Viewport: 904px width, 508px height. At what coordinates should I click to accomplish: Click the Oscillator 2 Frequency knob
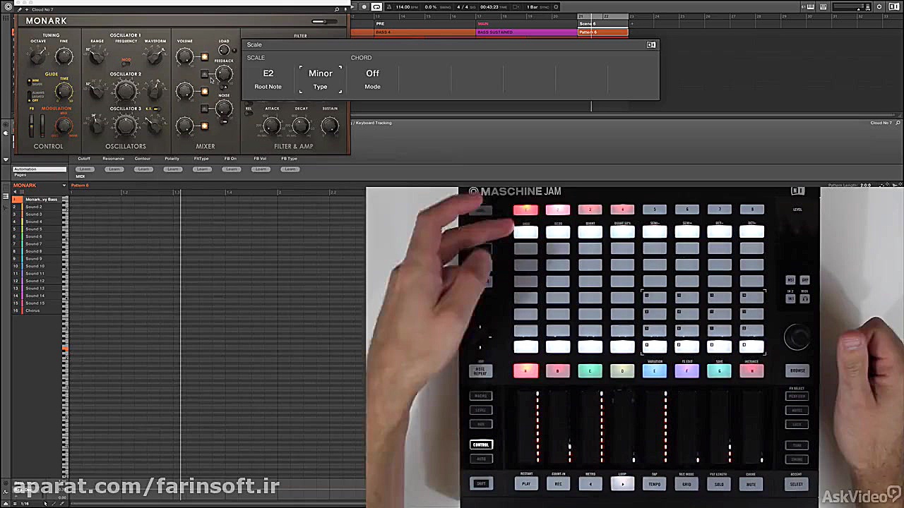[126, 91]
